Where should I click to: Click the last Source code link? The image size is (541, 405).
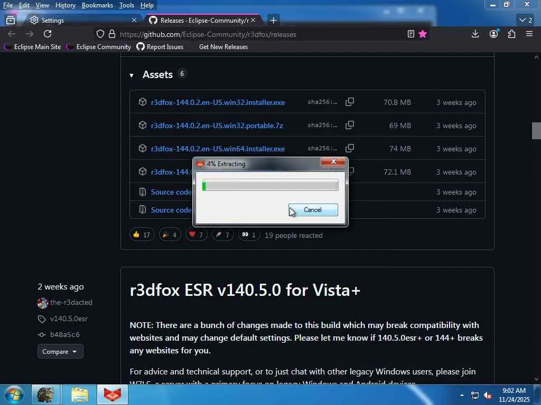(x=171, y=210)
